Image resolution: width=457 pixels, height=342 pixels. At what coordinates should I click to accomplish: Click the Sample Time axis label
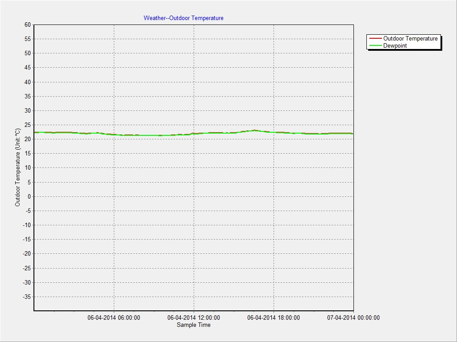194,325
